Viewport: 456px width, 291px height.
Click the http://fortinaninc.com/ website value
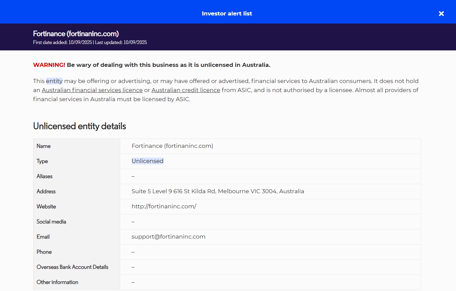click(x=164, y=206)
